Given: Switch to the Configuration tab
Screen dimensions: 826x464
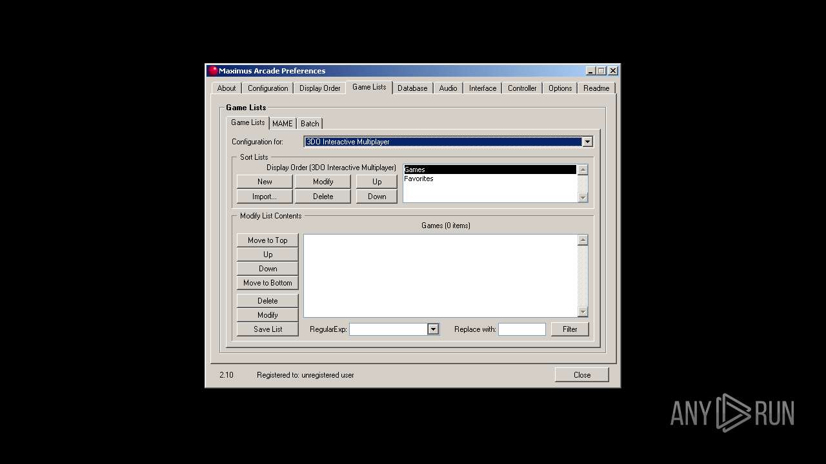Looking at the screenshot, I should [x=268, y=88].
